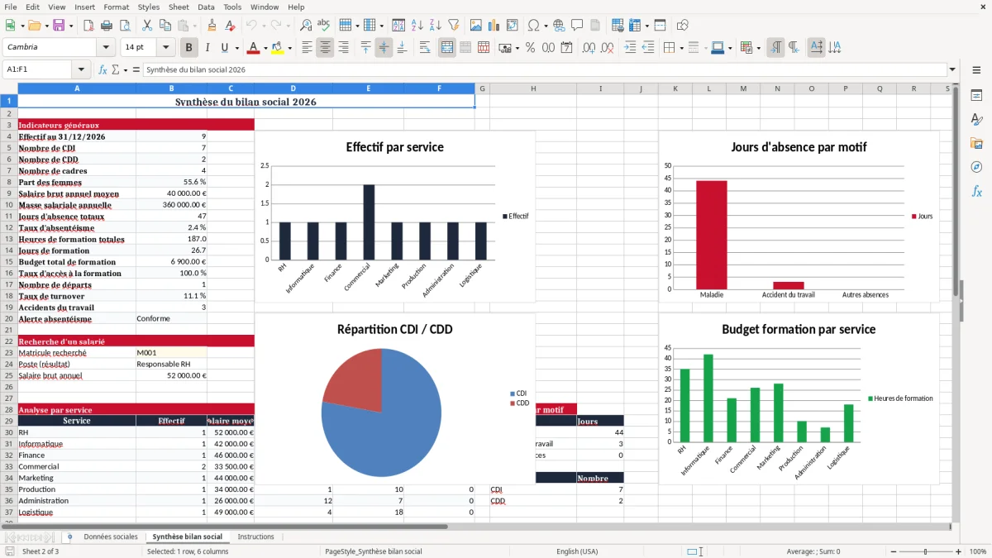
Task: Cut selection with scissors icon
Action: 147,26
